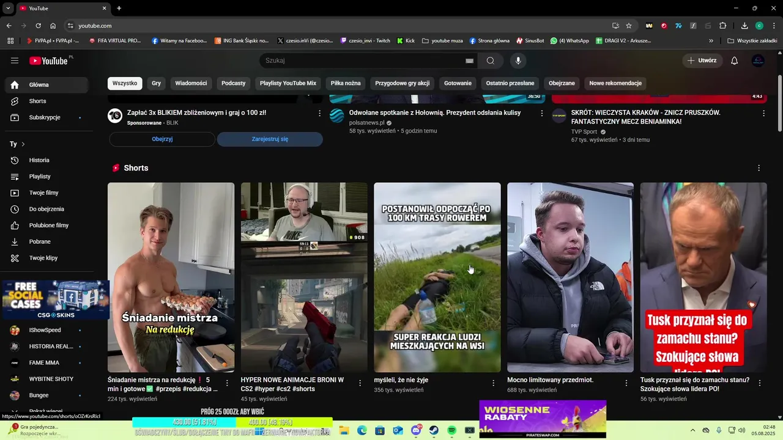The height and width of the screenshot is (440, 783).
Task: Open the browser downloads icon
Action: point(744,26)
